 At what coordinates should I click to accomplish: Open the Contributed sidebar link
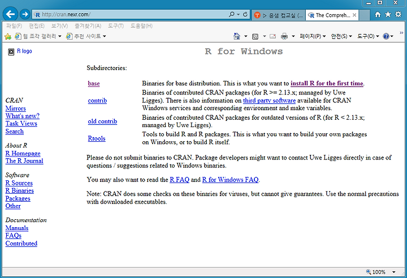21,244
